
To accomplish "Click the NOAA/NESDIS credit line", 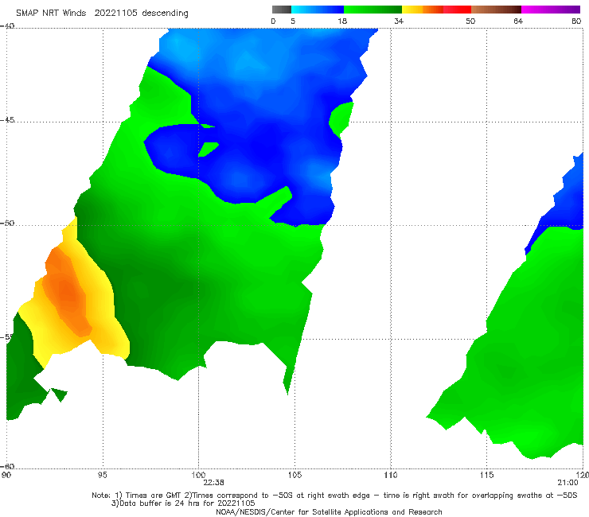I will (x=329, y=511).
